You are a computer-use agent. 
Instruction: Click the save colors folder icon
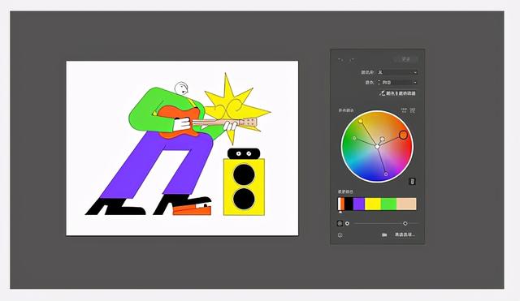tap(384, 234)
